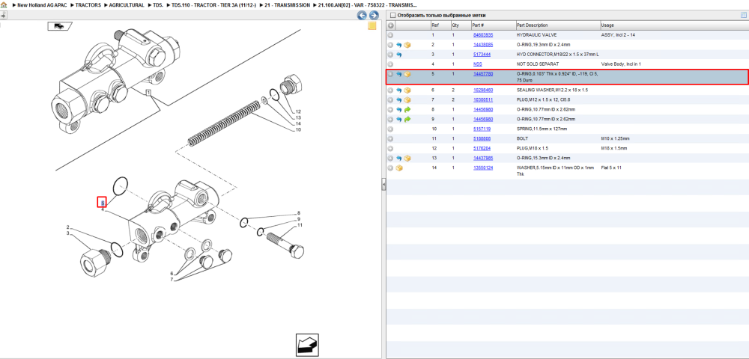This screenshot has height=359, width=749.
Task: Select callout 3 near the hydraulic connector
Action: click(68, 233)
